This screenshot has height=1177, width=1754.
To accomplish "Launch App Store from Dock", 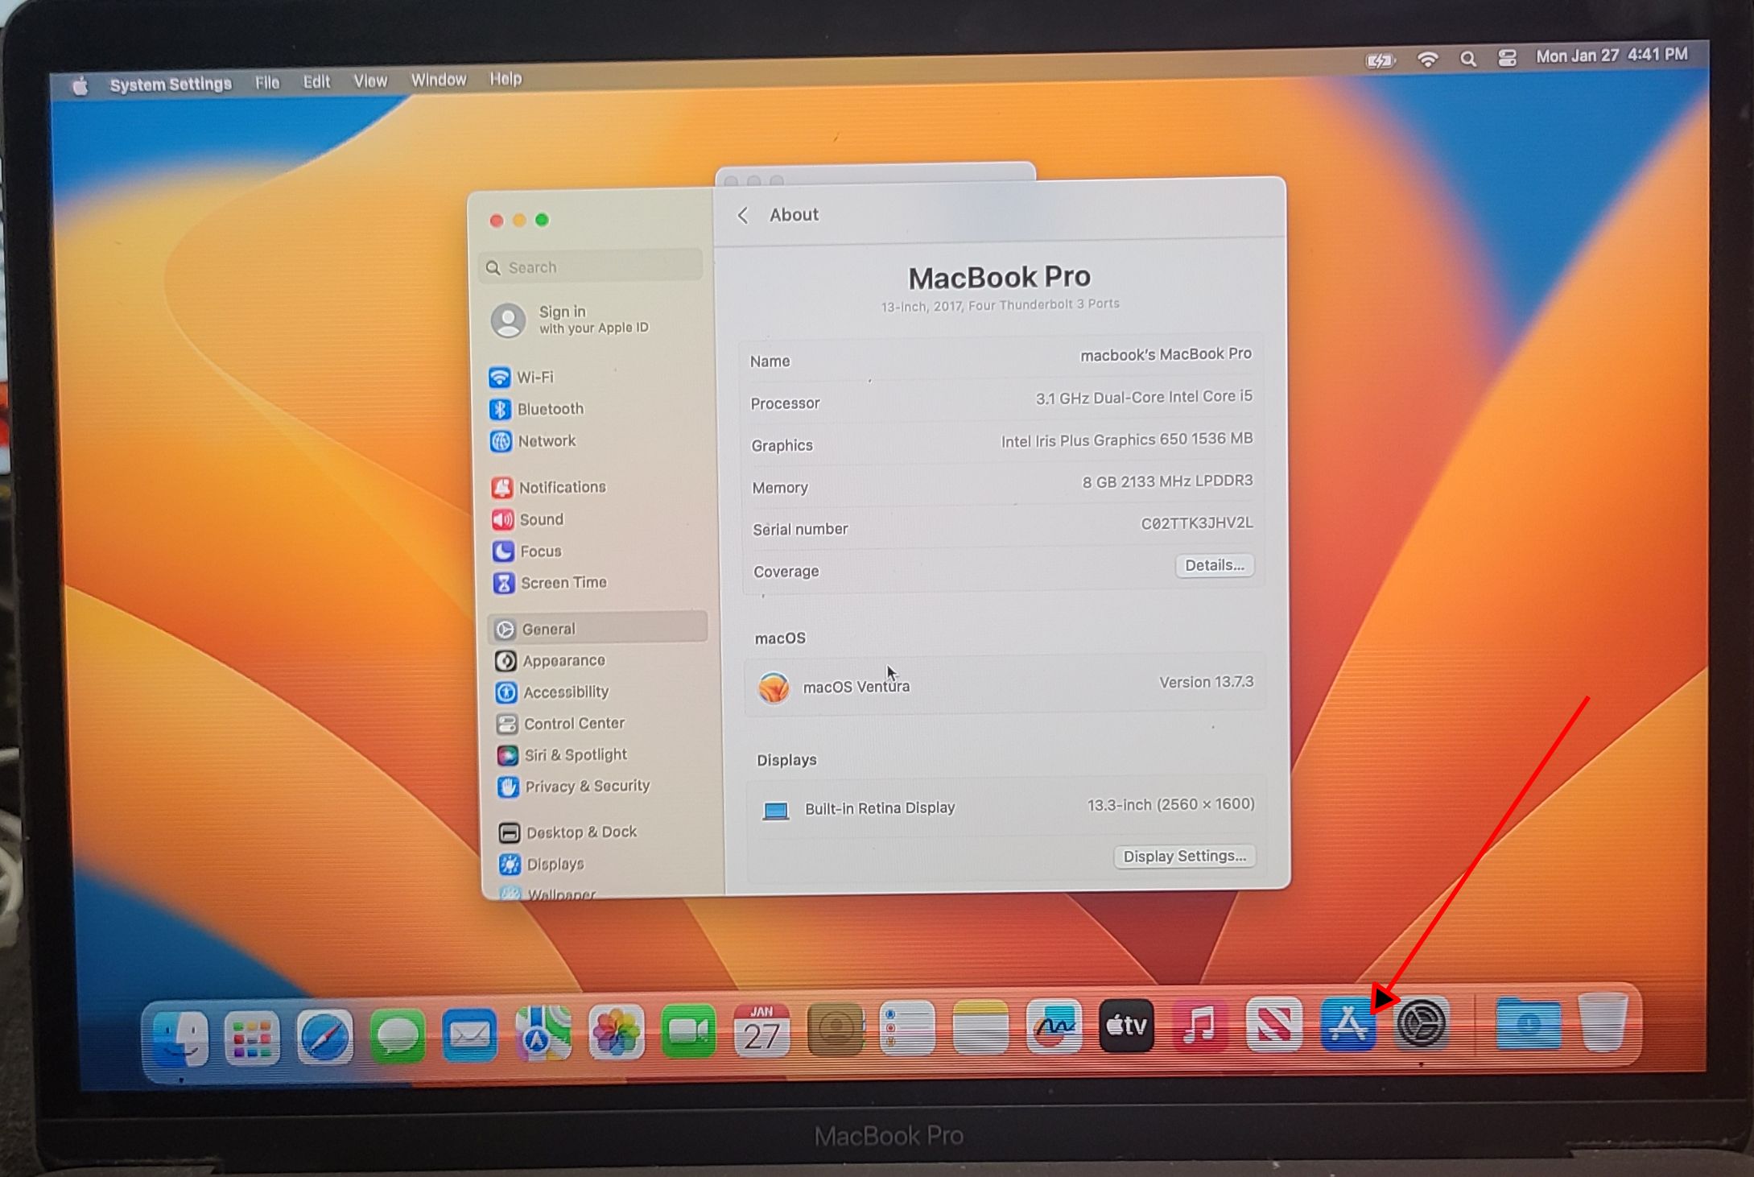I will (x=1347, y=1026).
